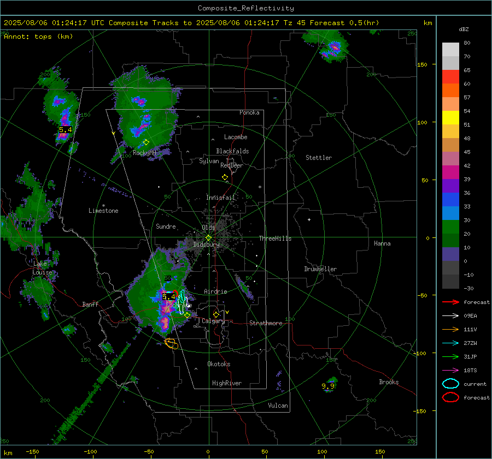492x459 pixels.
Task: Choose the green 31JP track arrow
Action: 450,356
